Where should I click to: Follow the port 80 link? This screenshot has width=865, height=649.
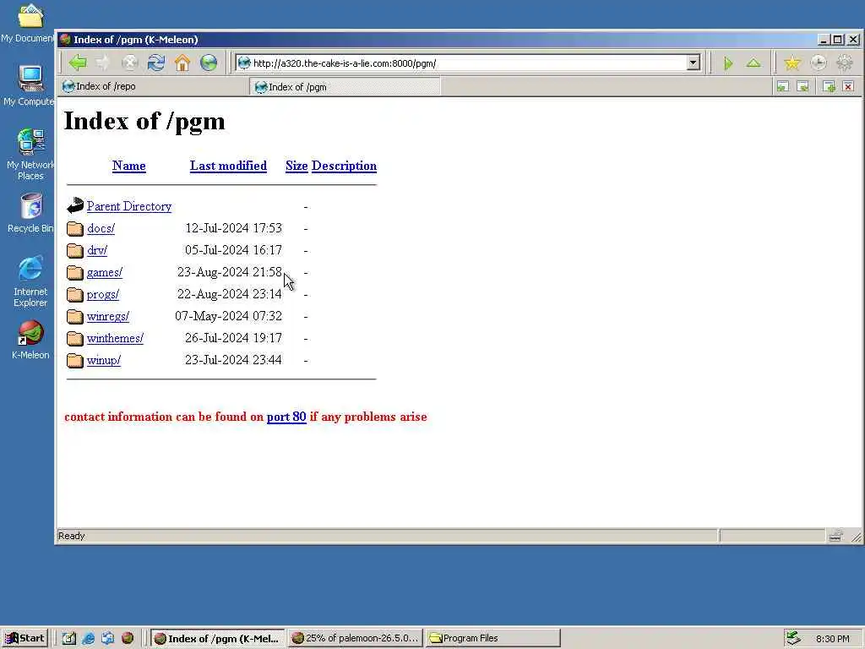pos(286,417)
